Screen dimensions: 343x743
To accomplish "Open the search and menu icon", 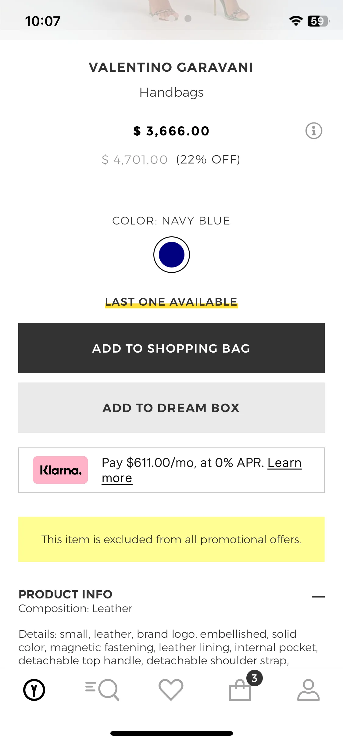I will point(102,690).
